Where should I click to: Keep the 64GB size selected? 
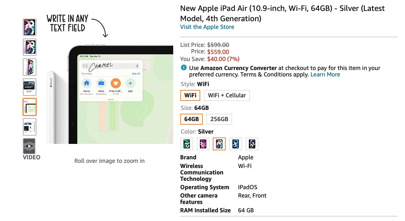coord(191,119)
